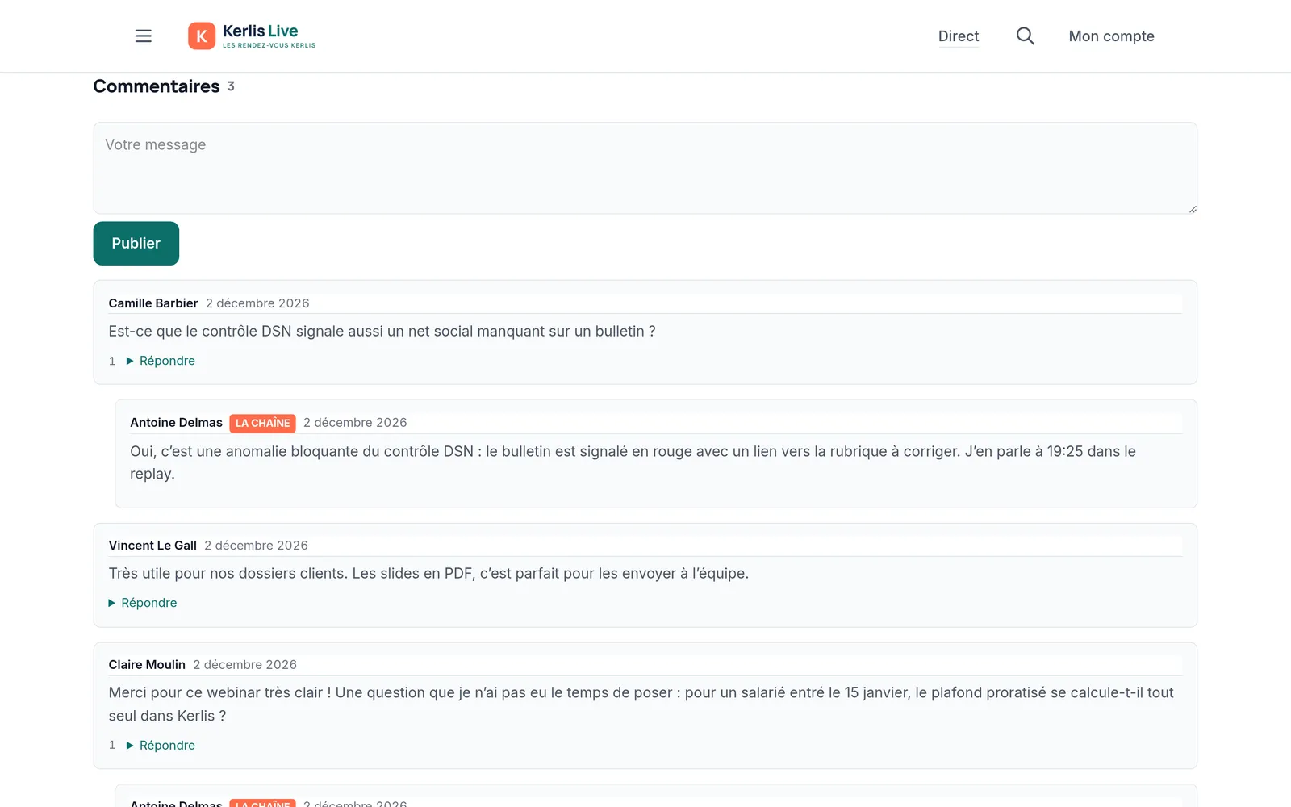The height and width of the screenshot is (807, 1291).
Task: Expand Répondre under Vincent Le Gall's comment
Action: [142, 603]
